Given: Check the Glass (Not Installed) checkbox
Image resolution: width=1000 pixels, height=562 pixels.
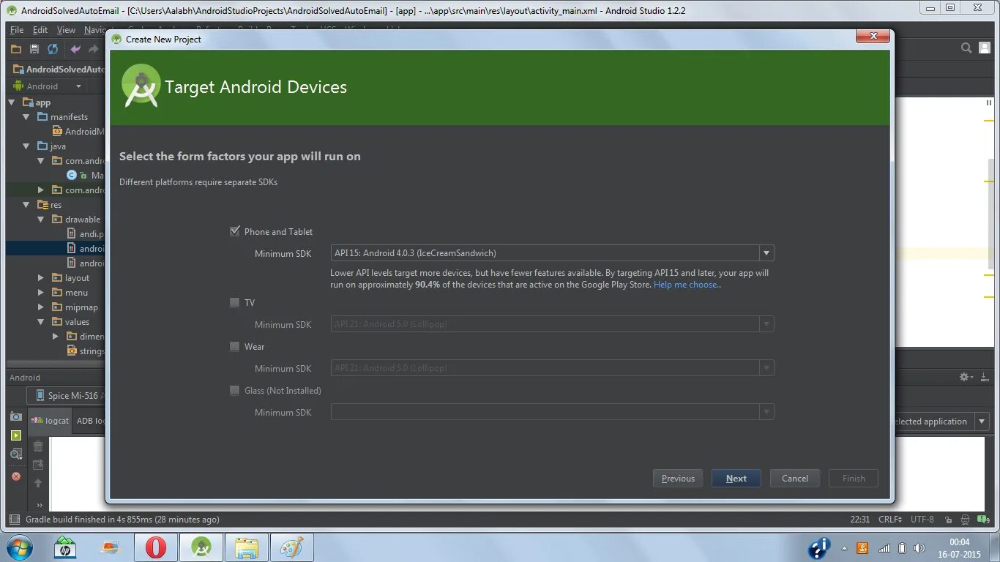Looking at the screenshot, I should [235, 390].
